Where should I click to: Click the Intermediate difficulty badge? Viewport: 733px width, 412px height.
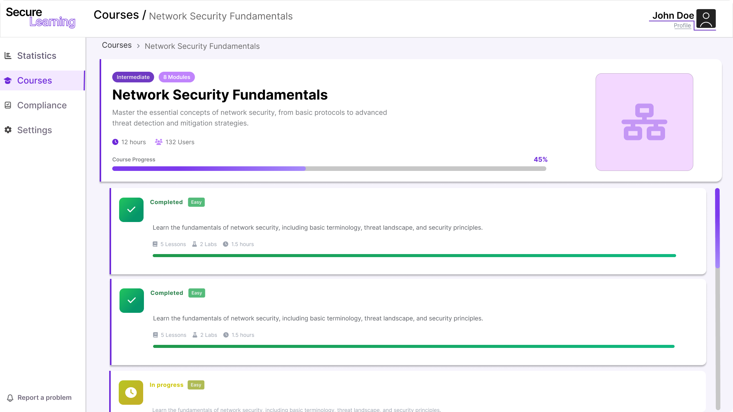(133, 77)
